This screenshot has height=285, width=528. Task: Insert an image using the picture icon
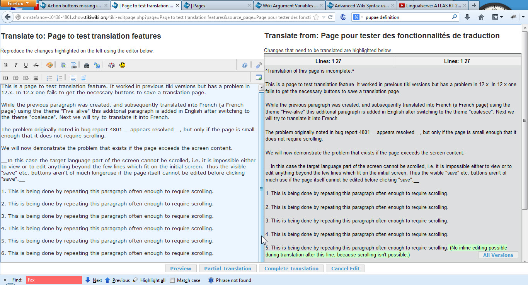[63, 65]
